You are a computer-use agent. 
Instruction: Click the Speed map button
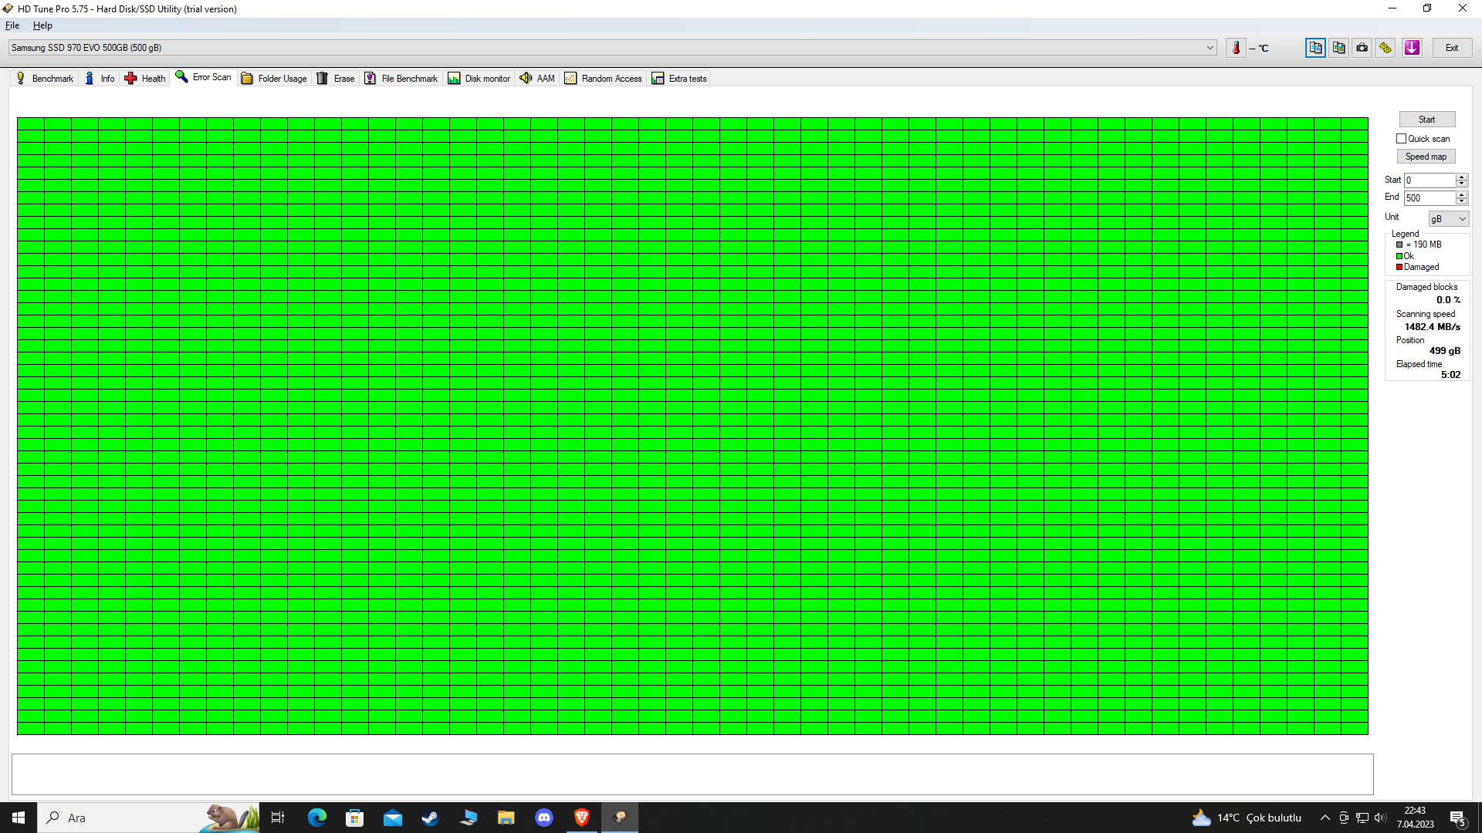coord(1426,157)
